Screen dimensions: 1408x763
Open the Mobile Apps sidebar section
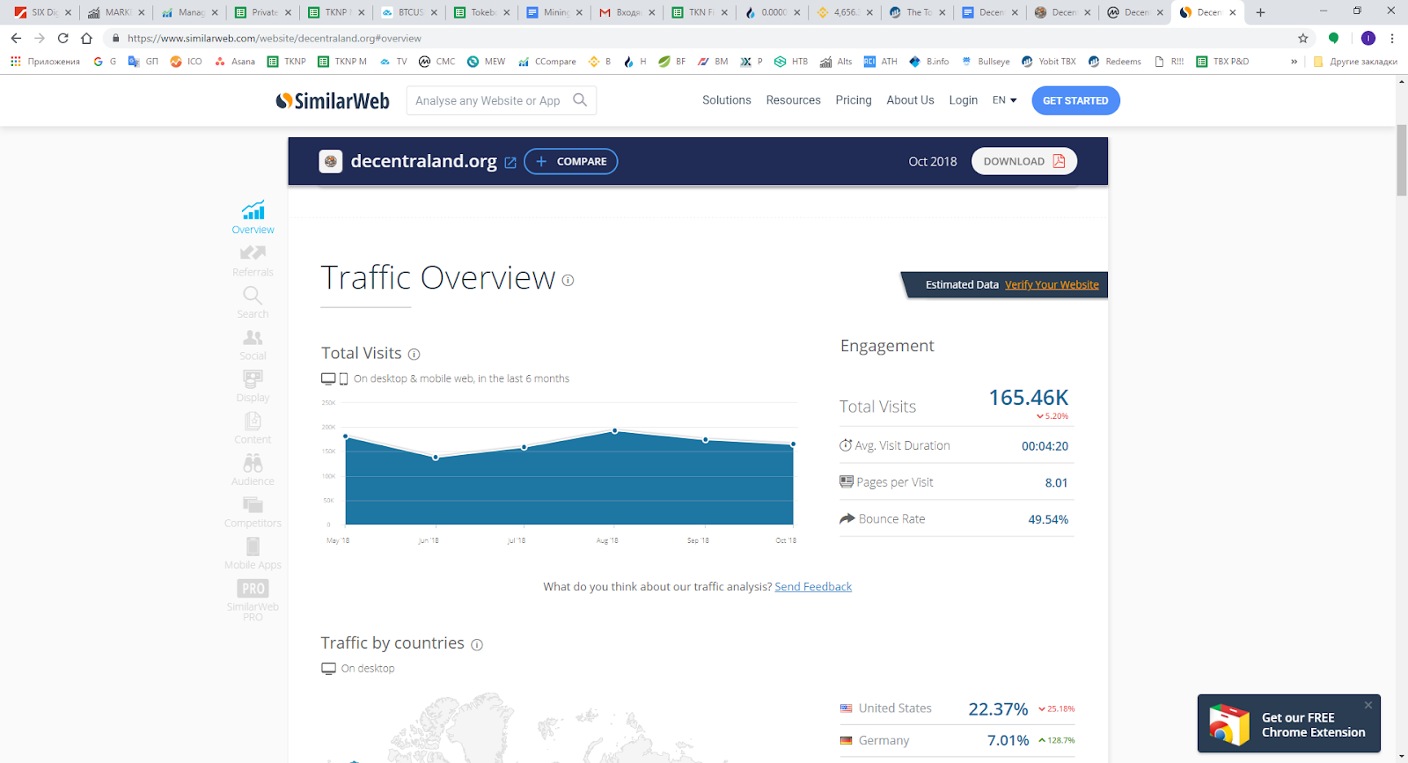click(x=253, y=554)
